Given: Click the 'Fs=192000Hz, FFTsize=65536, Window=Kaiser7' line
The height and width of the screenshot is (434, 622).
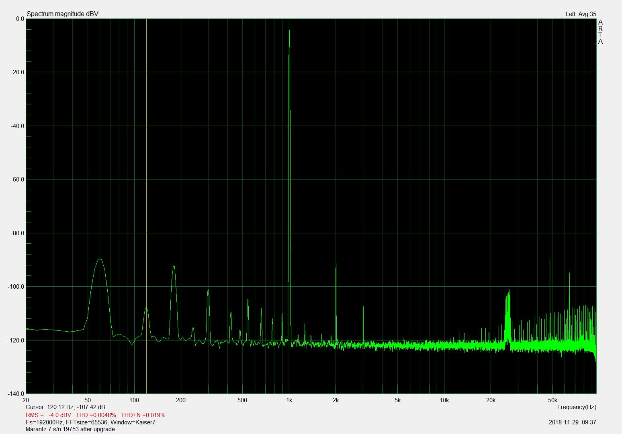Looking at the screenshot, I should coord(90,422).
